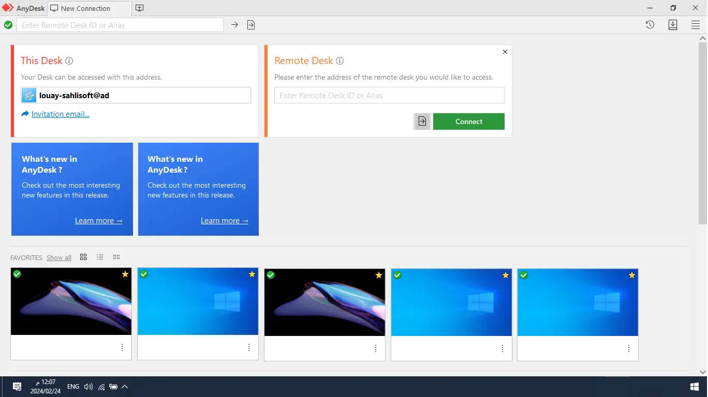Click the vertical scrollbar down arrow
This screenshot has height=397, width=708.
coord(703,371)
